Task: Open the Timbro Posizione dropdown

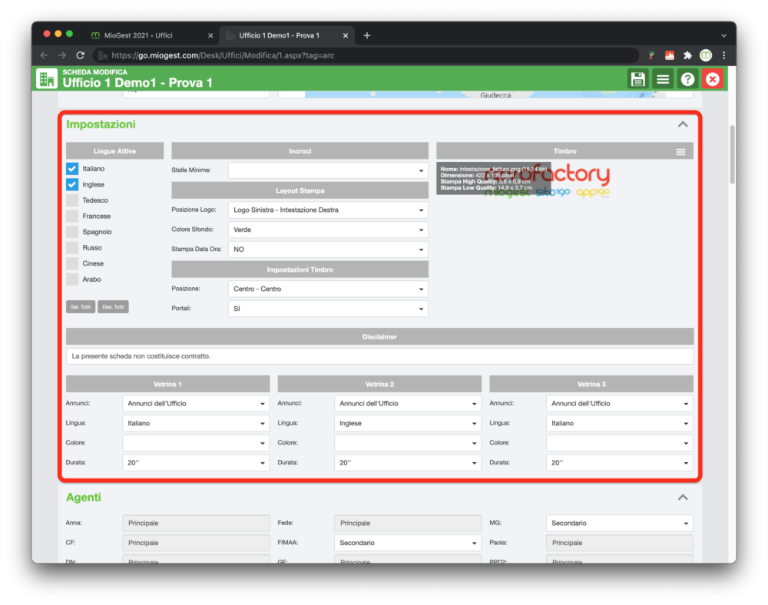Action: point(328,289)
